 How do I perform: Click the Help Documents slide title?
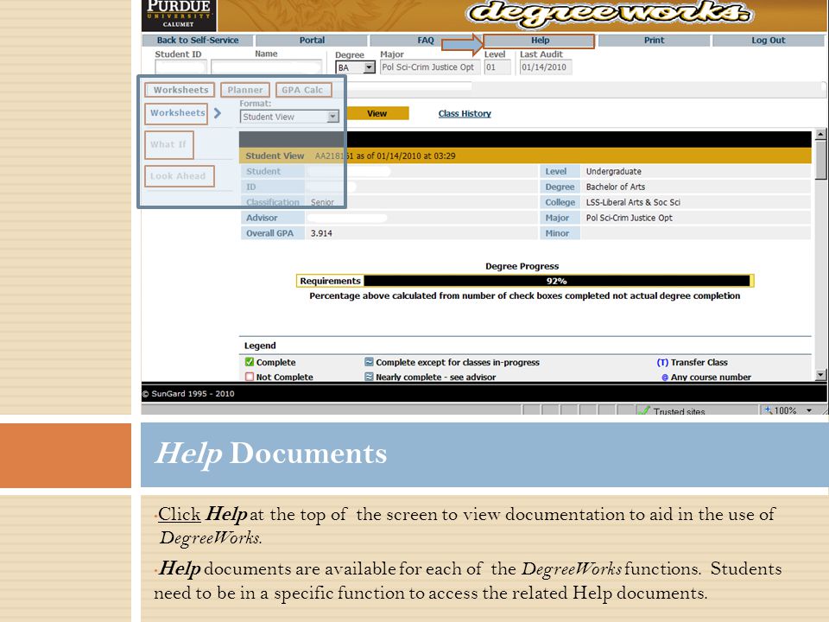270,454
